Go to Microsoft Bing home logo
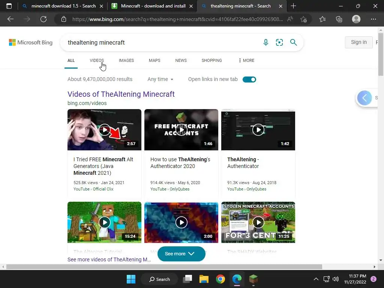This screenshot has height=288, width=384. (x=31, y=42)
